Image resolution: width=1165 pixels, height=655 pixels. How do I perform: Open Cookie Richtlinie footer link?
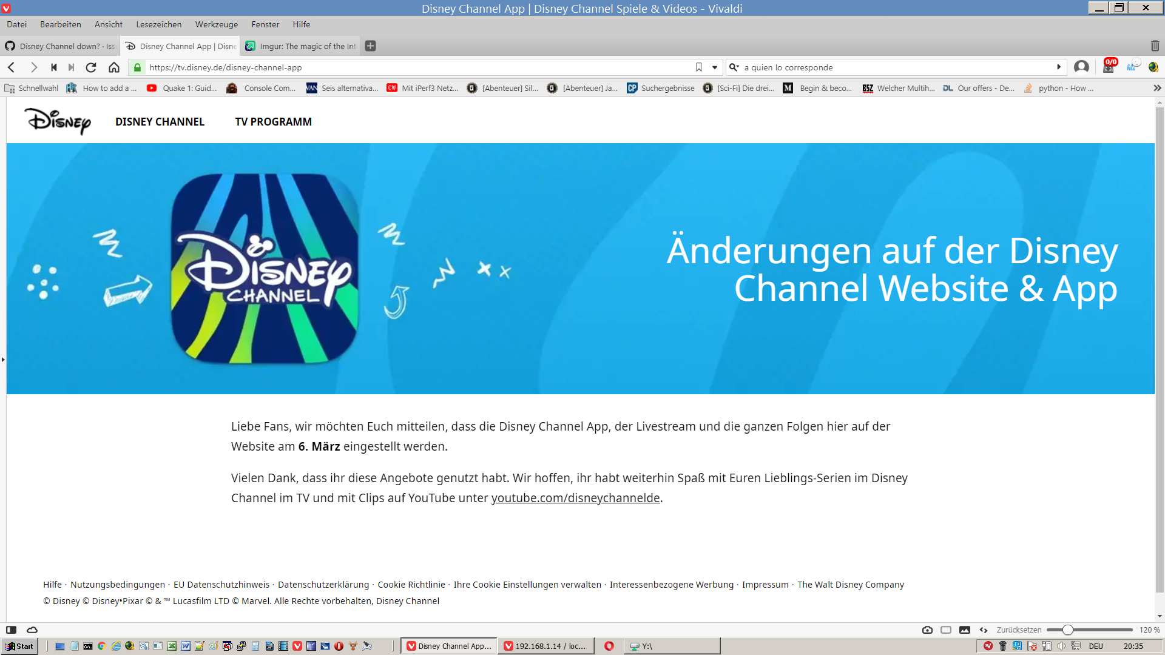[x=411, y=585]
